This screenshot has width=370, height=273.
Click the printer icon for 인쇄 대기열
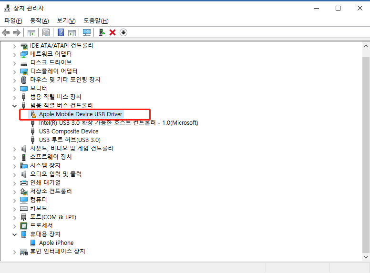(24, 182)
